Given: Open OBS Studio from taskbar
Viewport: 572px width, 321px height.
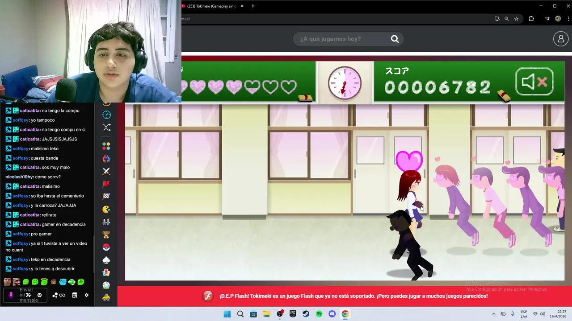Looking at the screenshot, I should (280, 314).
